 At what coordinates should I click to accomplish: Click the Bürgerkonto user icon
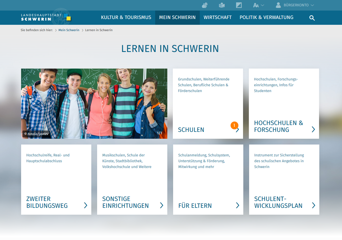pyautogui.click(x=278, y=5)
